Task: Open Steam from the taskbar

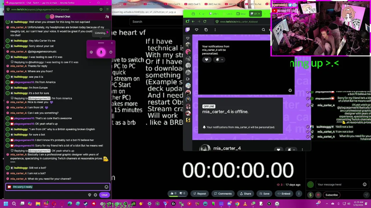Action: (x=86, y=204)
